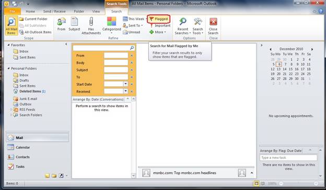
Task: Switch to the View tab
Action: [x=96, y=11]
